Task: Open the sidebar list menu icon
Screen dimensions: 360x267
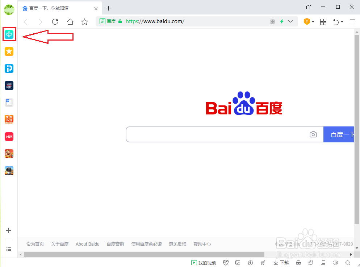Action: pos(9,249)
